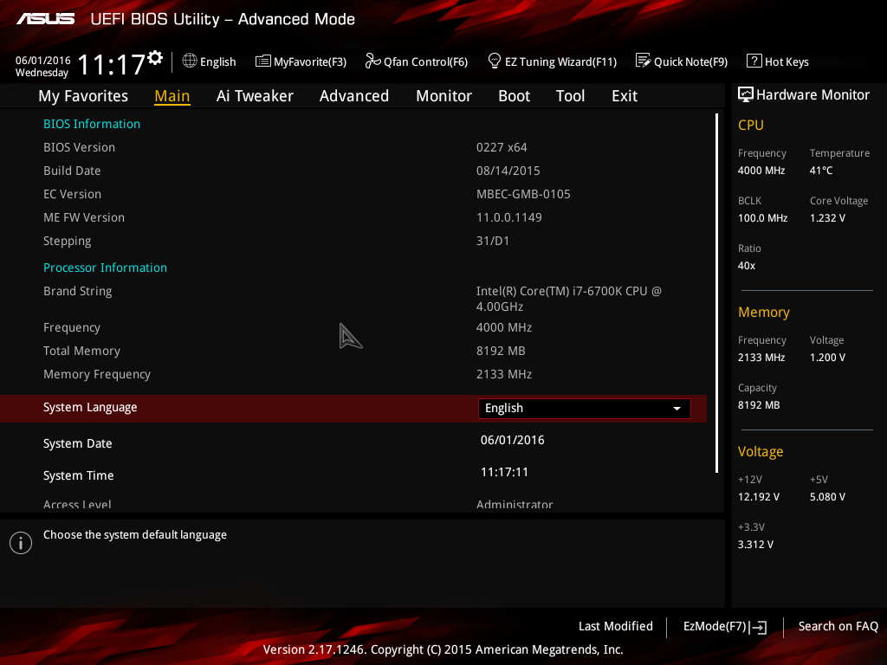Click the info circle icon
Image resolution: width=887 pixels, height=665 pixels.
point(21,543)
